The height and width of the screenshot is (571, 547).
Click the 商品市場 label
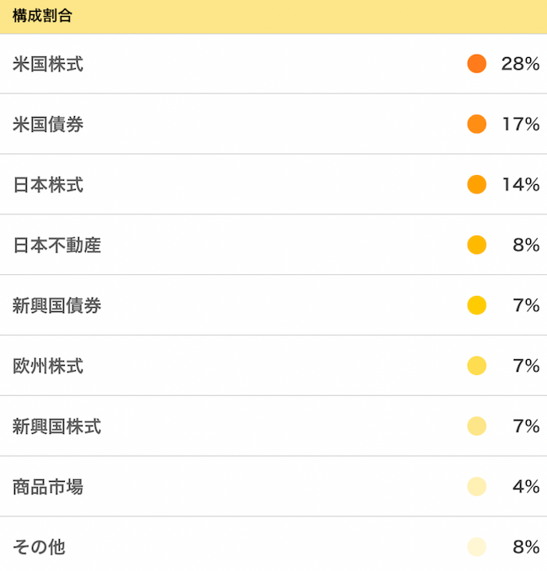tap(48, 487)
